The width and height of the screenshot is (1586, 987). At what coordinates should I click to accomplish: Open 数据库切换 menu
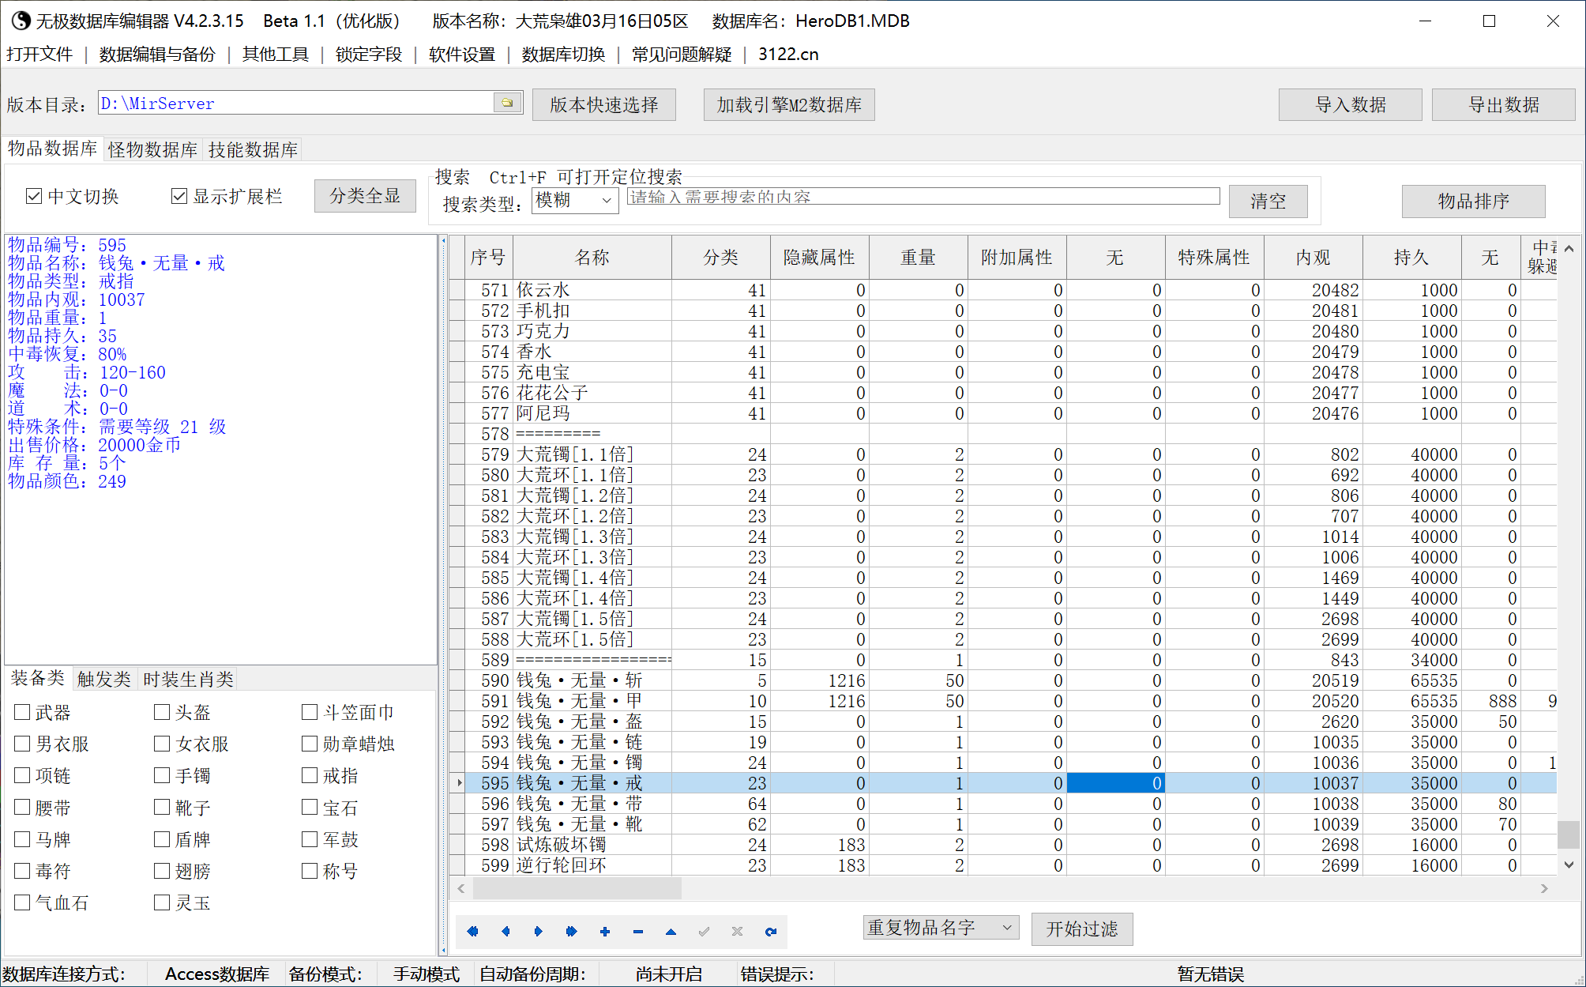pyautogui.click(x=563, y=54)
